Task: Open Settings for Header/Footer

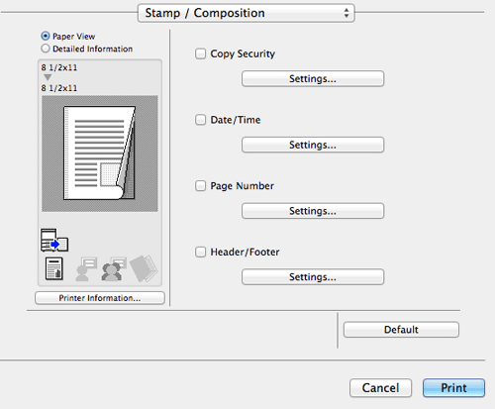Action: coord(313,276)
